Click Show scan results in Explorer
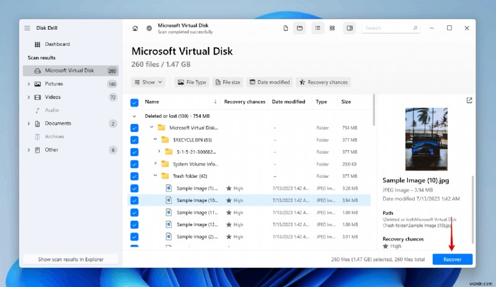The width and height of the screenshot is (496, 287). click(x=71, y=260)
